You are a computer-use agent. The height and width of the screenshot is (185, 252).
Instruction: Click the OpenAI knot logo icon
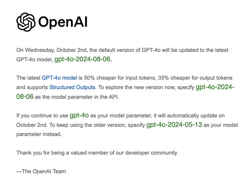26,22
